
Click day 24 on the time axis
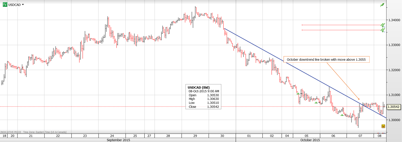point(112,136)
